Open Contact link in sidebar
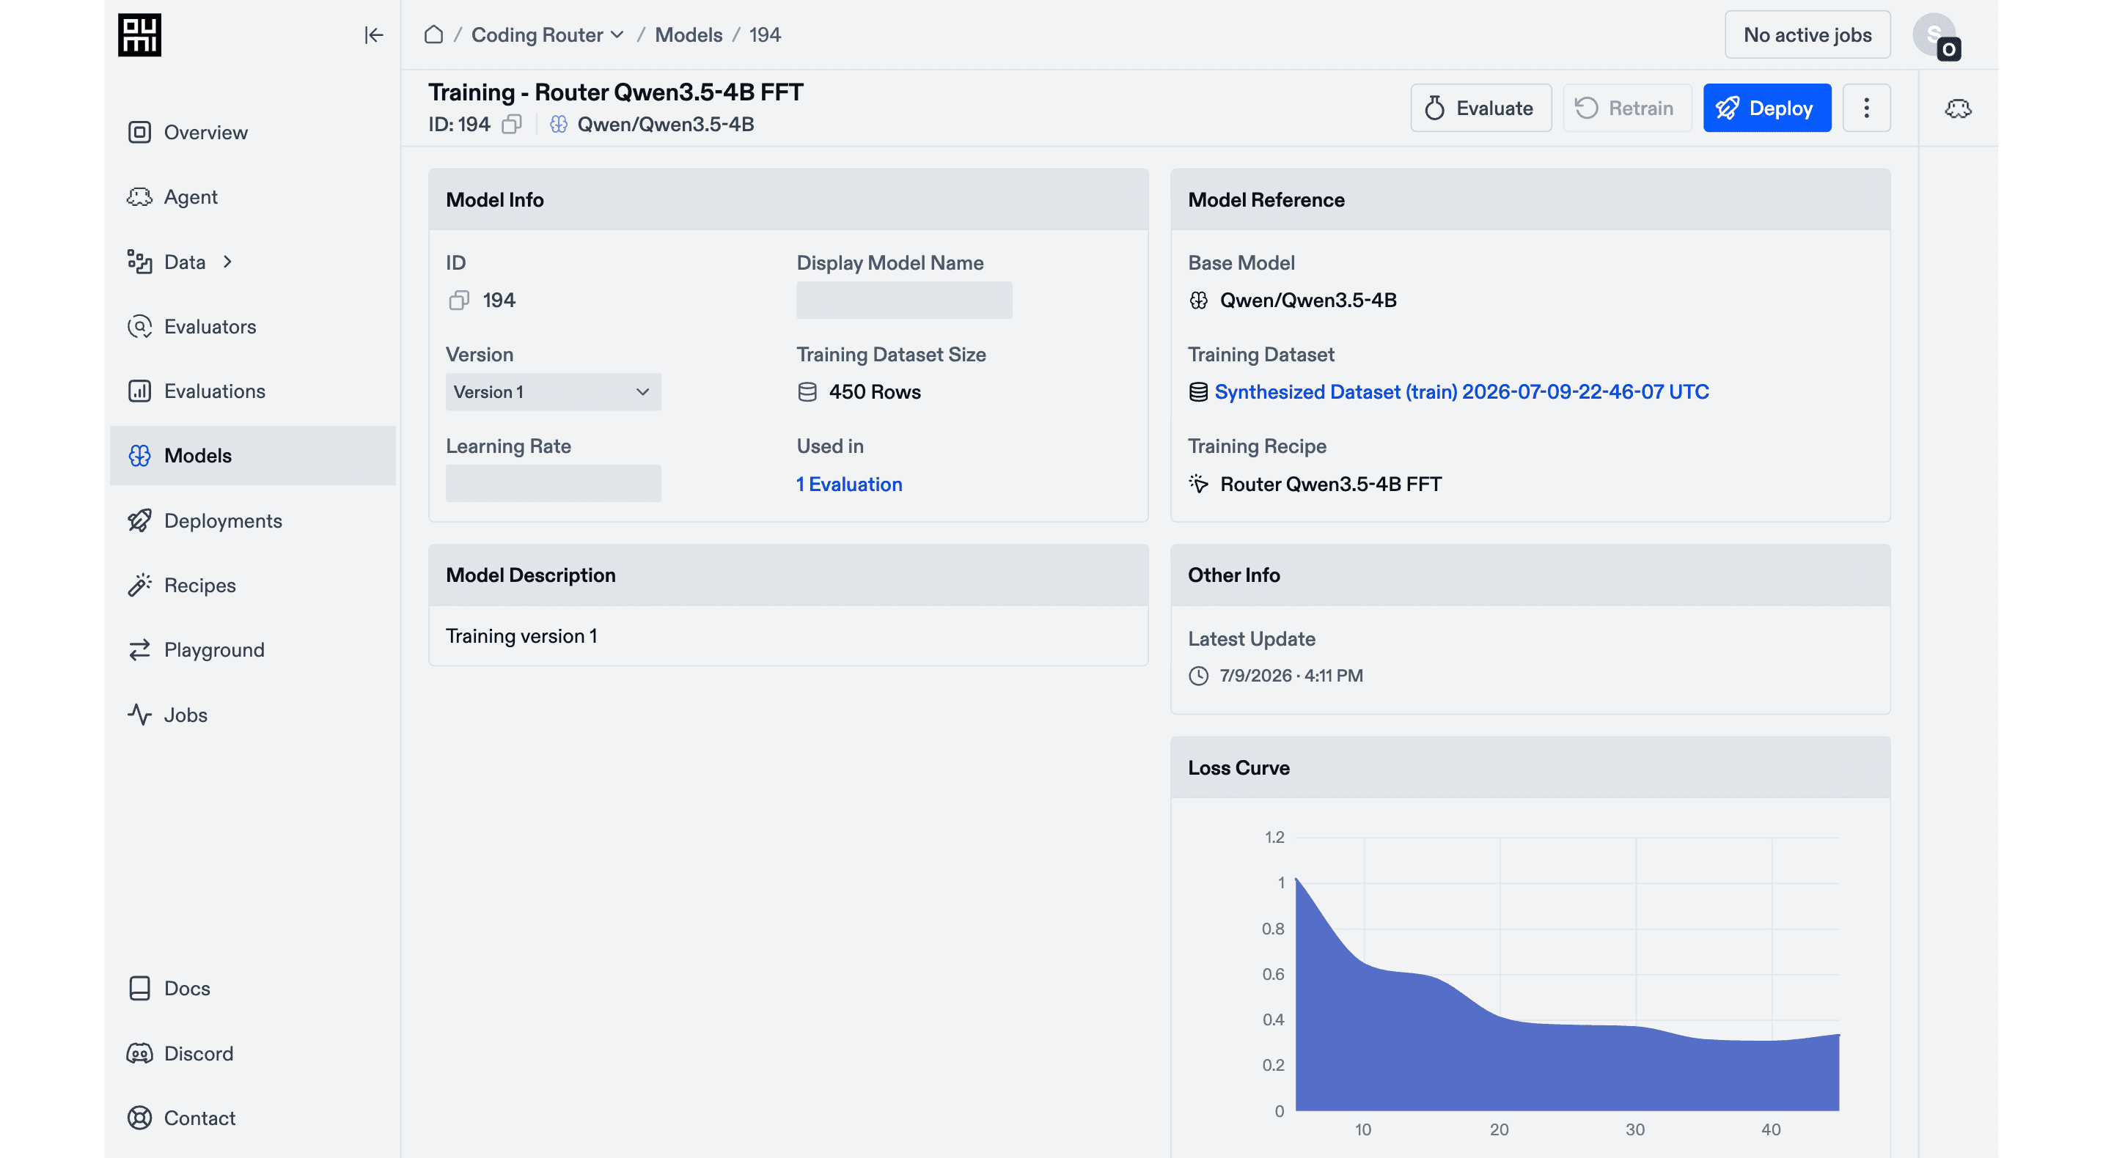The width and height of the screenshot is (2103, 1158). (x=253, y=1118)
